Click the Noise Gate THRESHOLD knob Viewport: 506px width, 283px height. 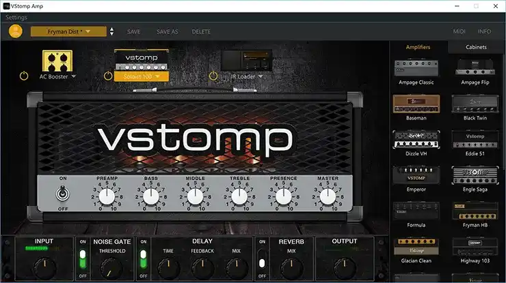111,269
